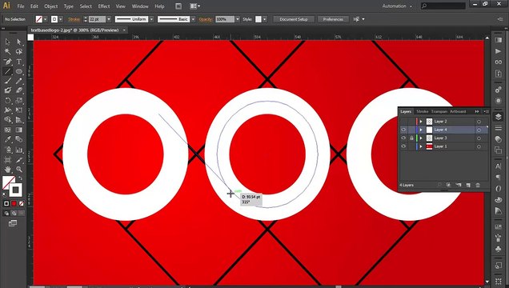Select the Blend tool

19,139
